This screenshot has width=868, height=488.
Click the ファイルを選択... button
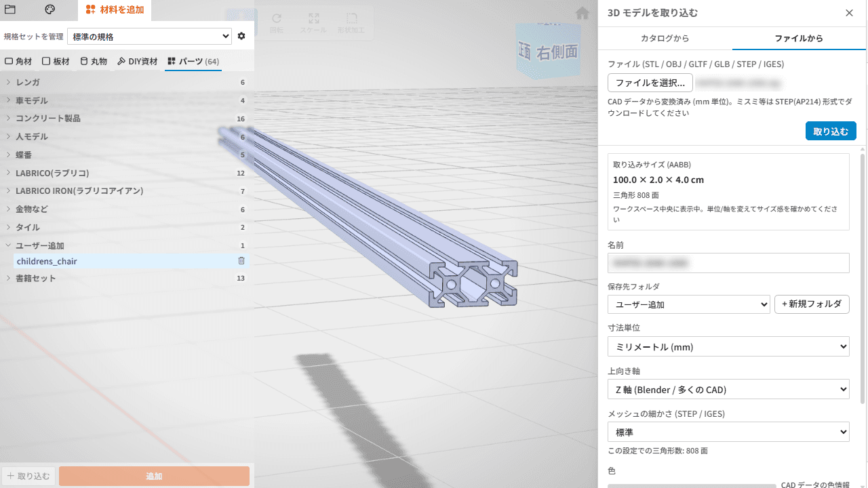650,83
